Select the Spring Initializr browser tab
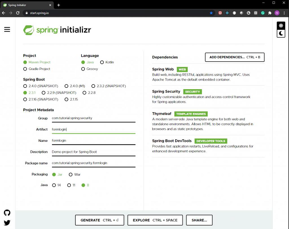The width and height of the screenshot is (289, 229). coord(27,5)
